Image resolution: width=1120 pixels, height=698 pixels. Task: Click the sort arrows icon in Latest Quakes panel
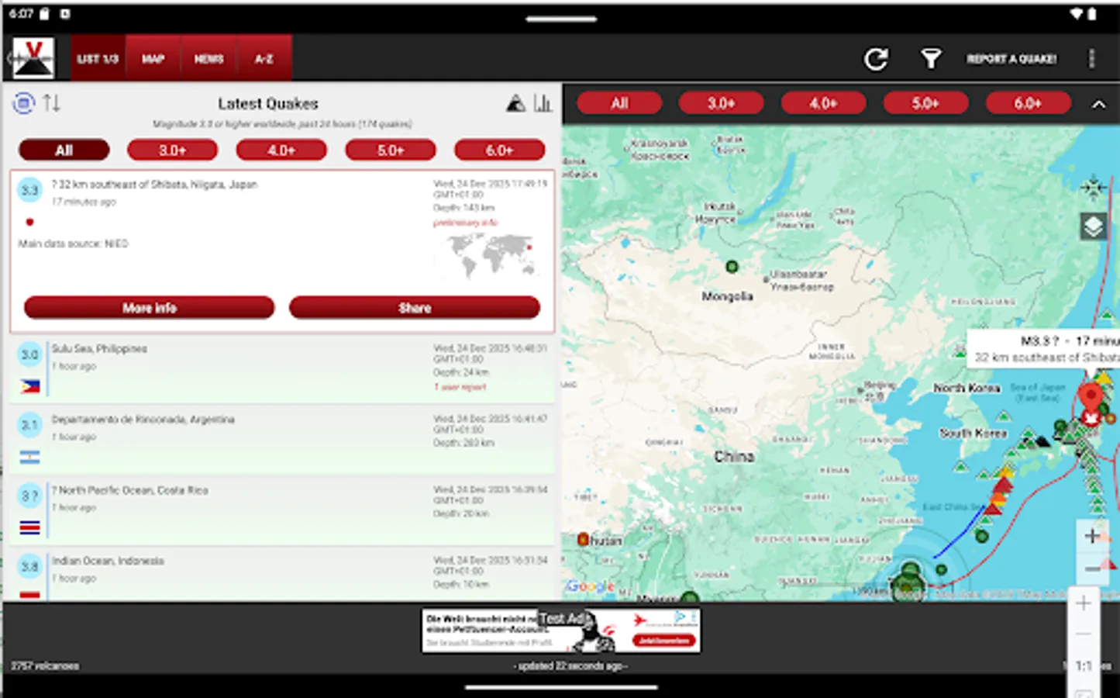click(x=52, y=102)
